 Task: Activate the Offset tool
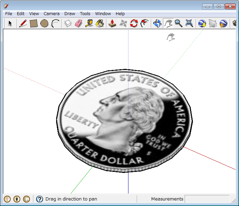[144, 23]
